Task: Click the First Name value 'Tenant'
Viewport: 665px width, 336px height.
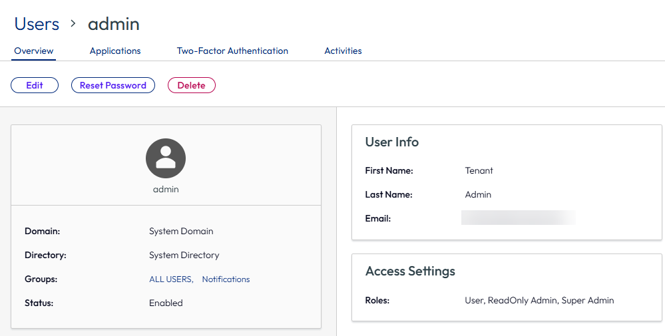Action: (479, 171)
